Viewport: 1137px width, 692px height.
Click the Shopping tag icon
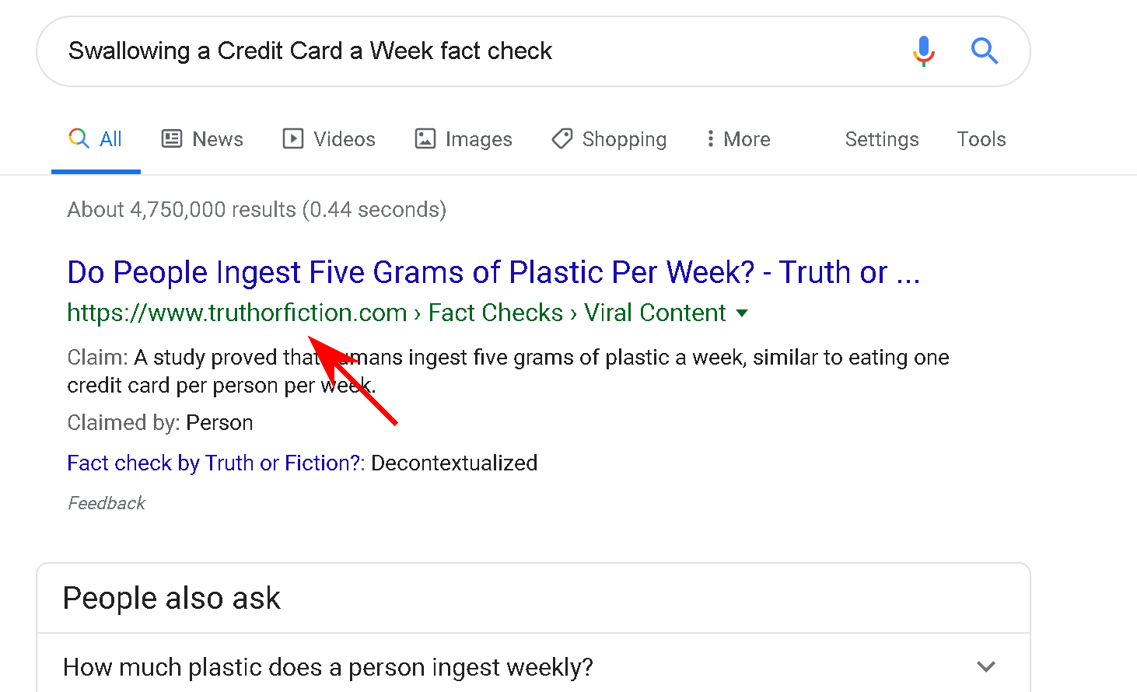click(562, 139)
